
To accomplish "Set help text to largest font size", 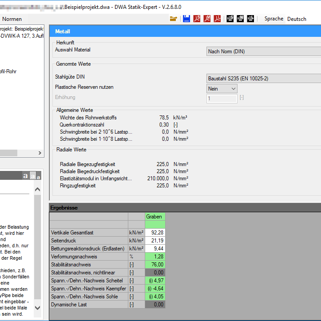I will [26, 176].
